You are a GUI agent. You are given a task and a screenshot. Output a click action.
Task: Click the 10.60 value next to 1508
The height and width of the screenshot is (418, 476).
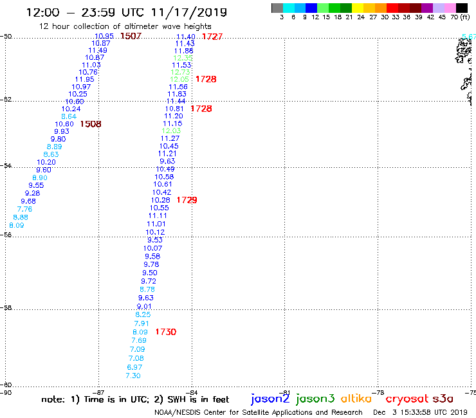[x=64, y=124]
